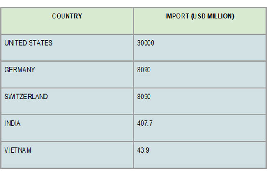Click the 30000 import value

click(145, 43)
